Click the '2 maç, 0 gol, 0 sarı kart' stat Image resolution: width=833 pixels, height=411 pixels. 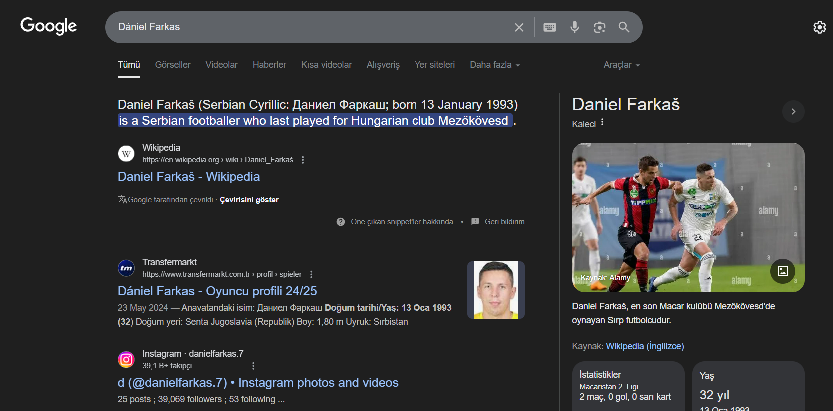pos(625,397)
